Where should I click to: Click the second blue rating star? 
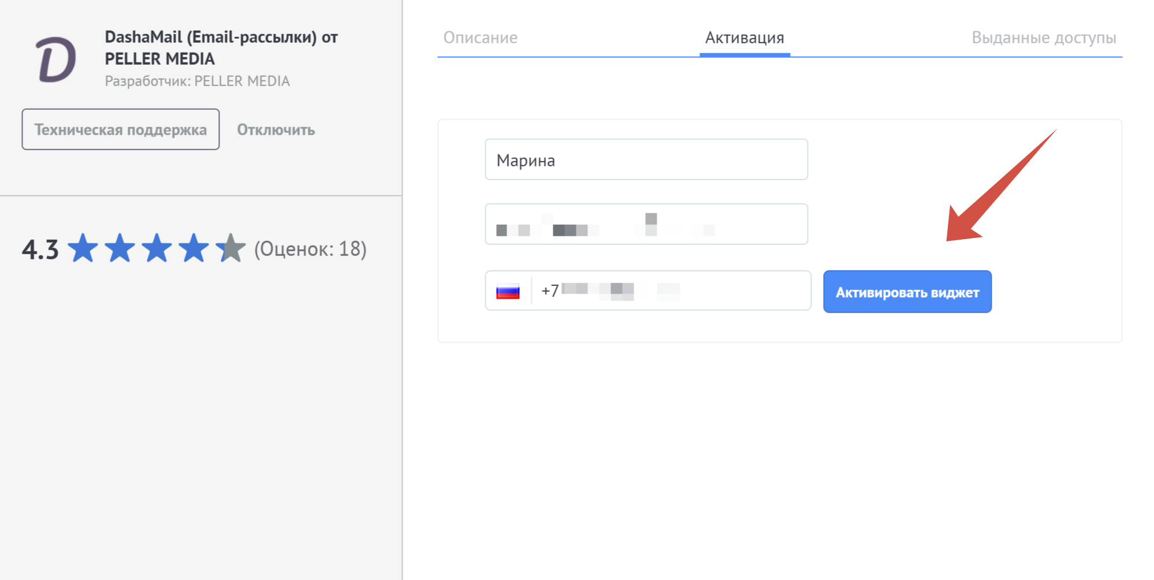tap(120, 248)
